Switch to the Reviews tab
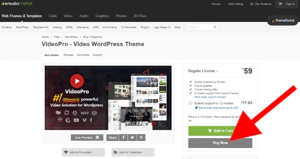Image resolution: width=300 pixels, height=159 pixels. (x=68, y=55)
